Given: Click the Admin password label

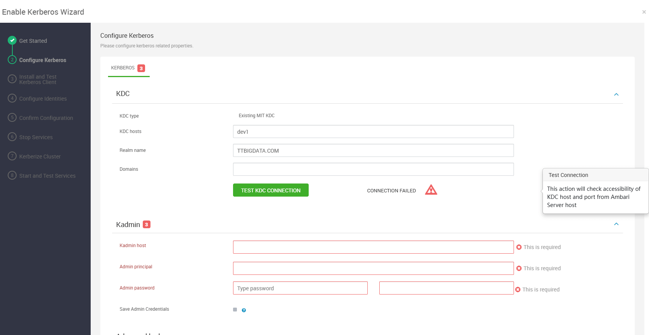Looking at the screenshot, I should (137, 288).
